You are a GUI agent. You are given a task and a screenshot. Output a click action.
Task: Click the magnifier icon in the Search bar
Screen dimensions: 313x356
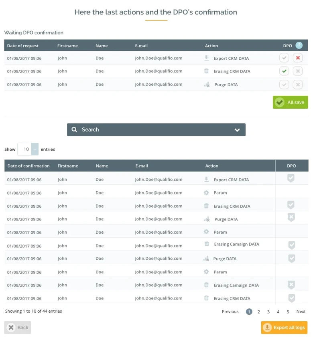(74, 129)
